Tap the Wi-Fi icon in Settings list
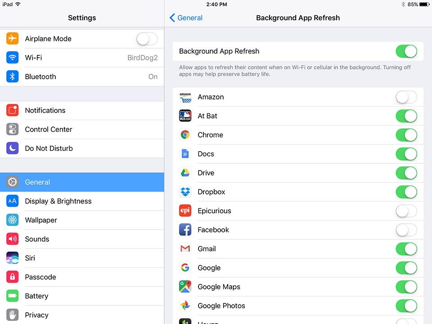 pos(13,58)
